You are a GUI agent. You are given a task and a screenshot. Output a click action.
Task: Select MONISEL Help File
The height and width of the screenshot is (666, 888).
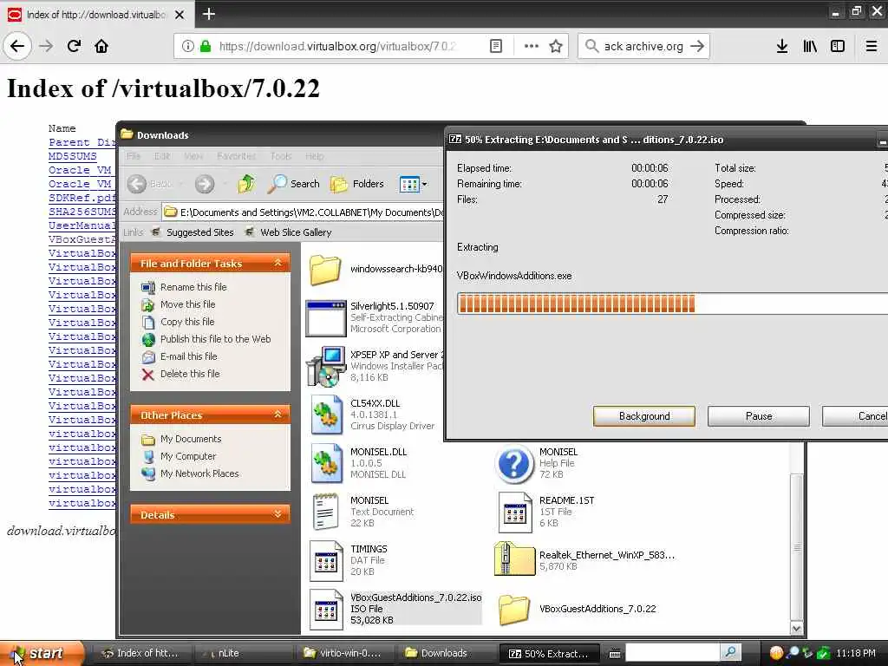[536, 463]
